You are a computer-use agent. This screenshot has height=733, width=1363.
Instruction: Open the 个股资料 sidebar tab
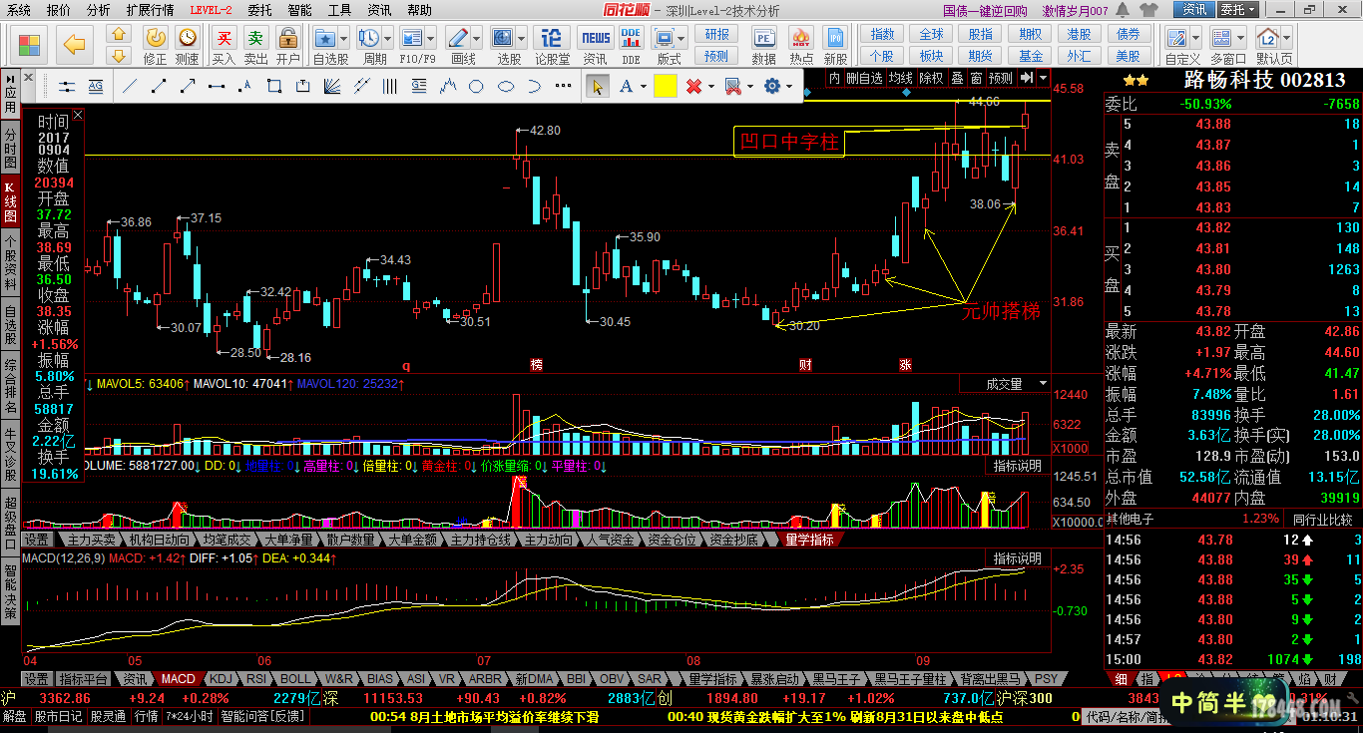pos(10,263)
